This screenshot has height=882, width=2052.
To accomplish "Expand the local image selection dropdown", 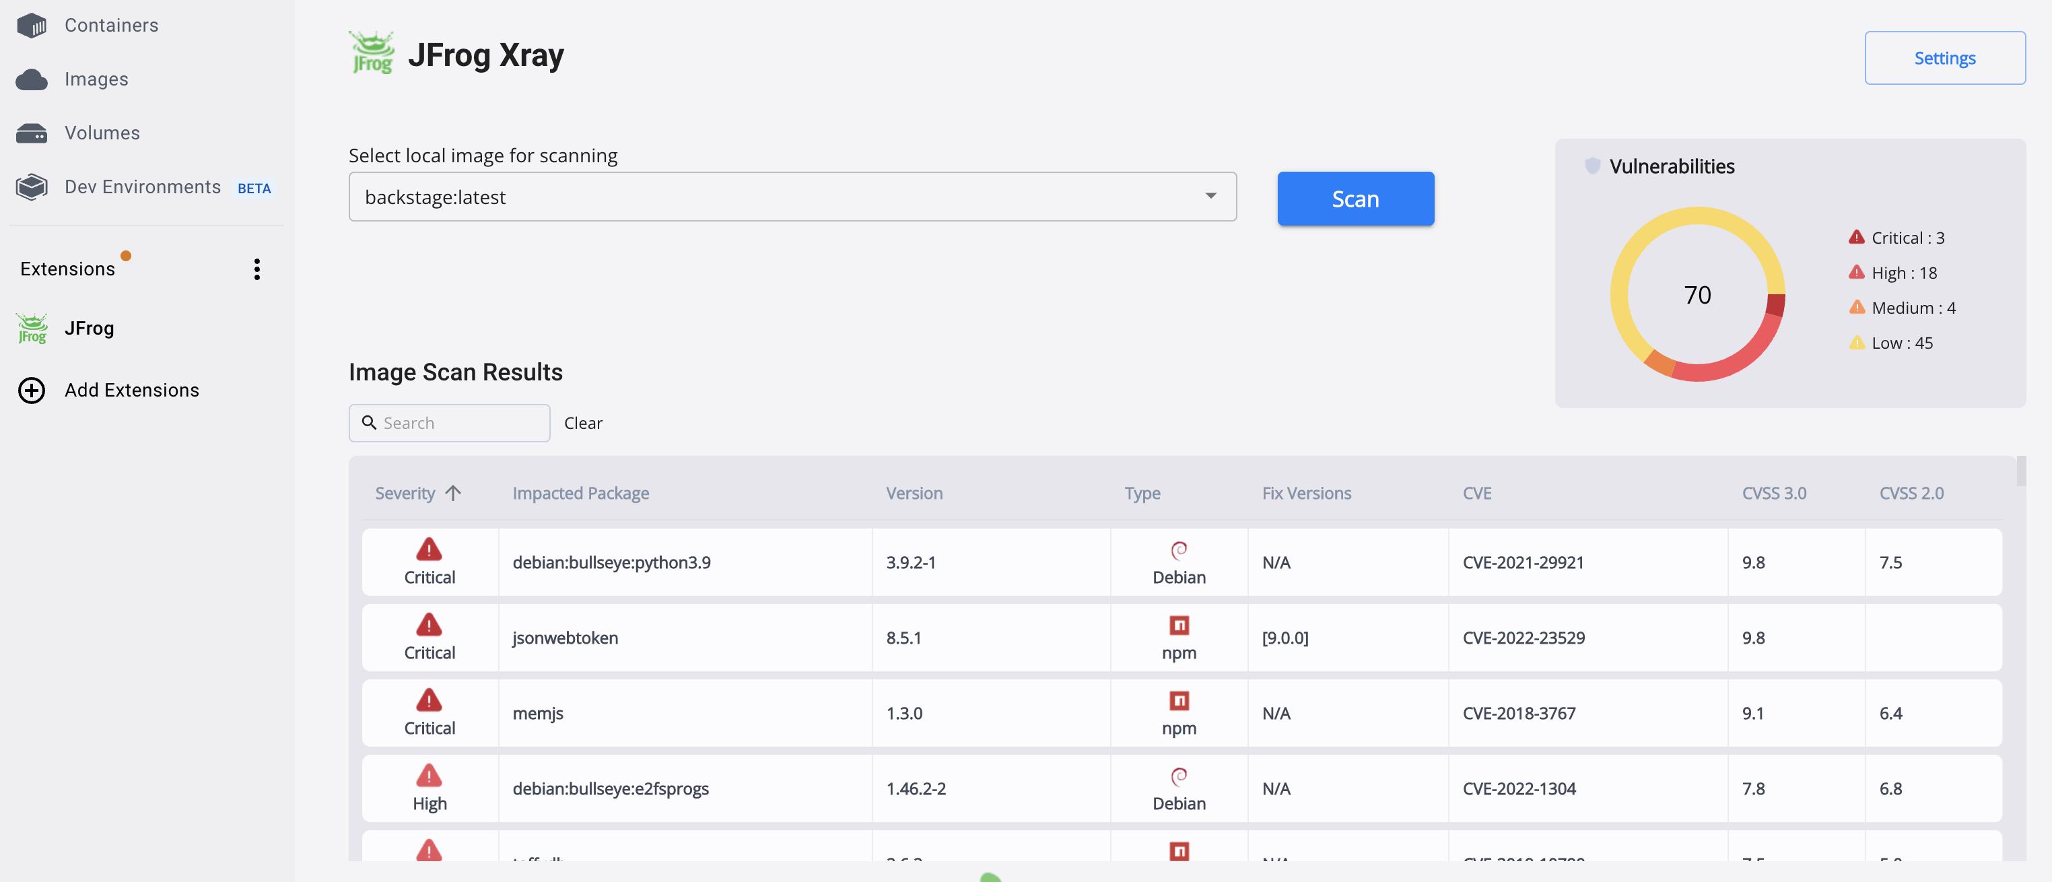I will coord(1209,196).
